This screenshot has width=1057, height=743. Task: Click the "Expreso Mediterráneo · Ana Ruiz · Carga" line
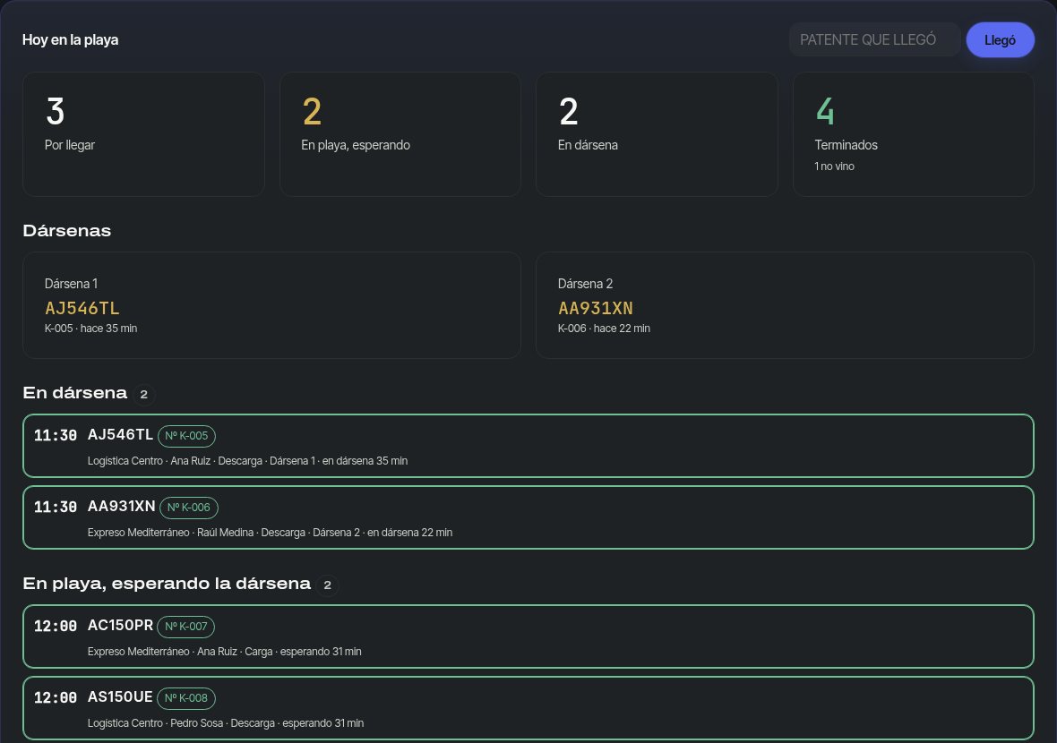click(x=225, y=652)
